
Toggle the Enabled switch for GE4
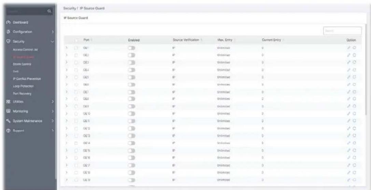click(x=131, y=70)
